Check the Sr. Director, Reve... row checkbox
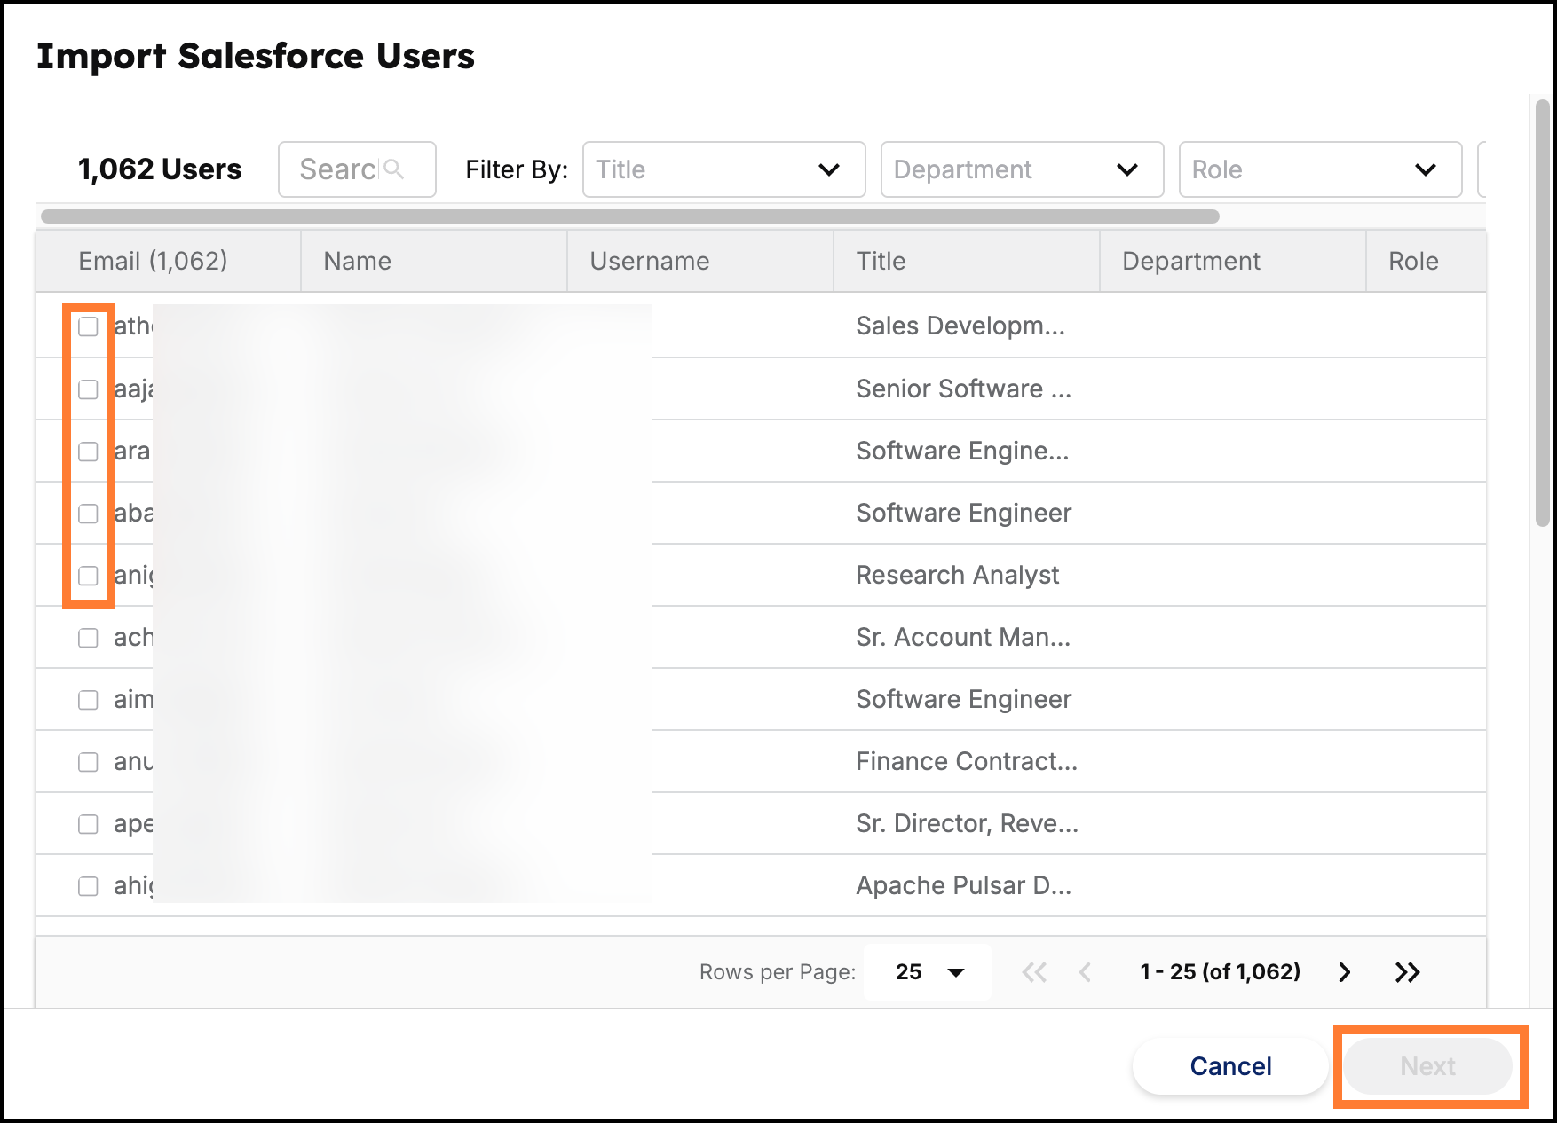Viewport: 1557px width, 1123px height. point(88,824)
